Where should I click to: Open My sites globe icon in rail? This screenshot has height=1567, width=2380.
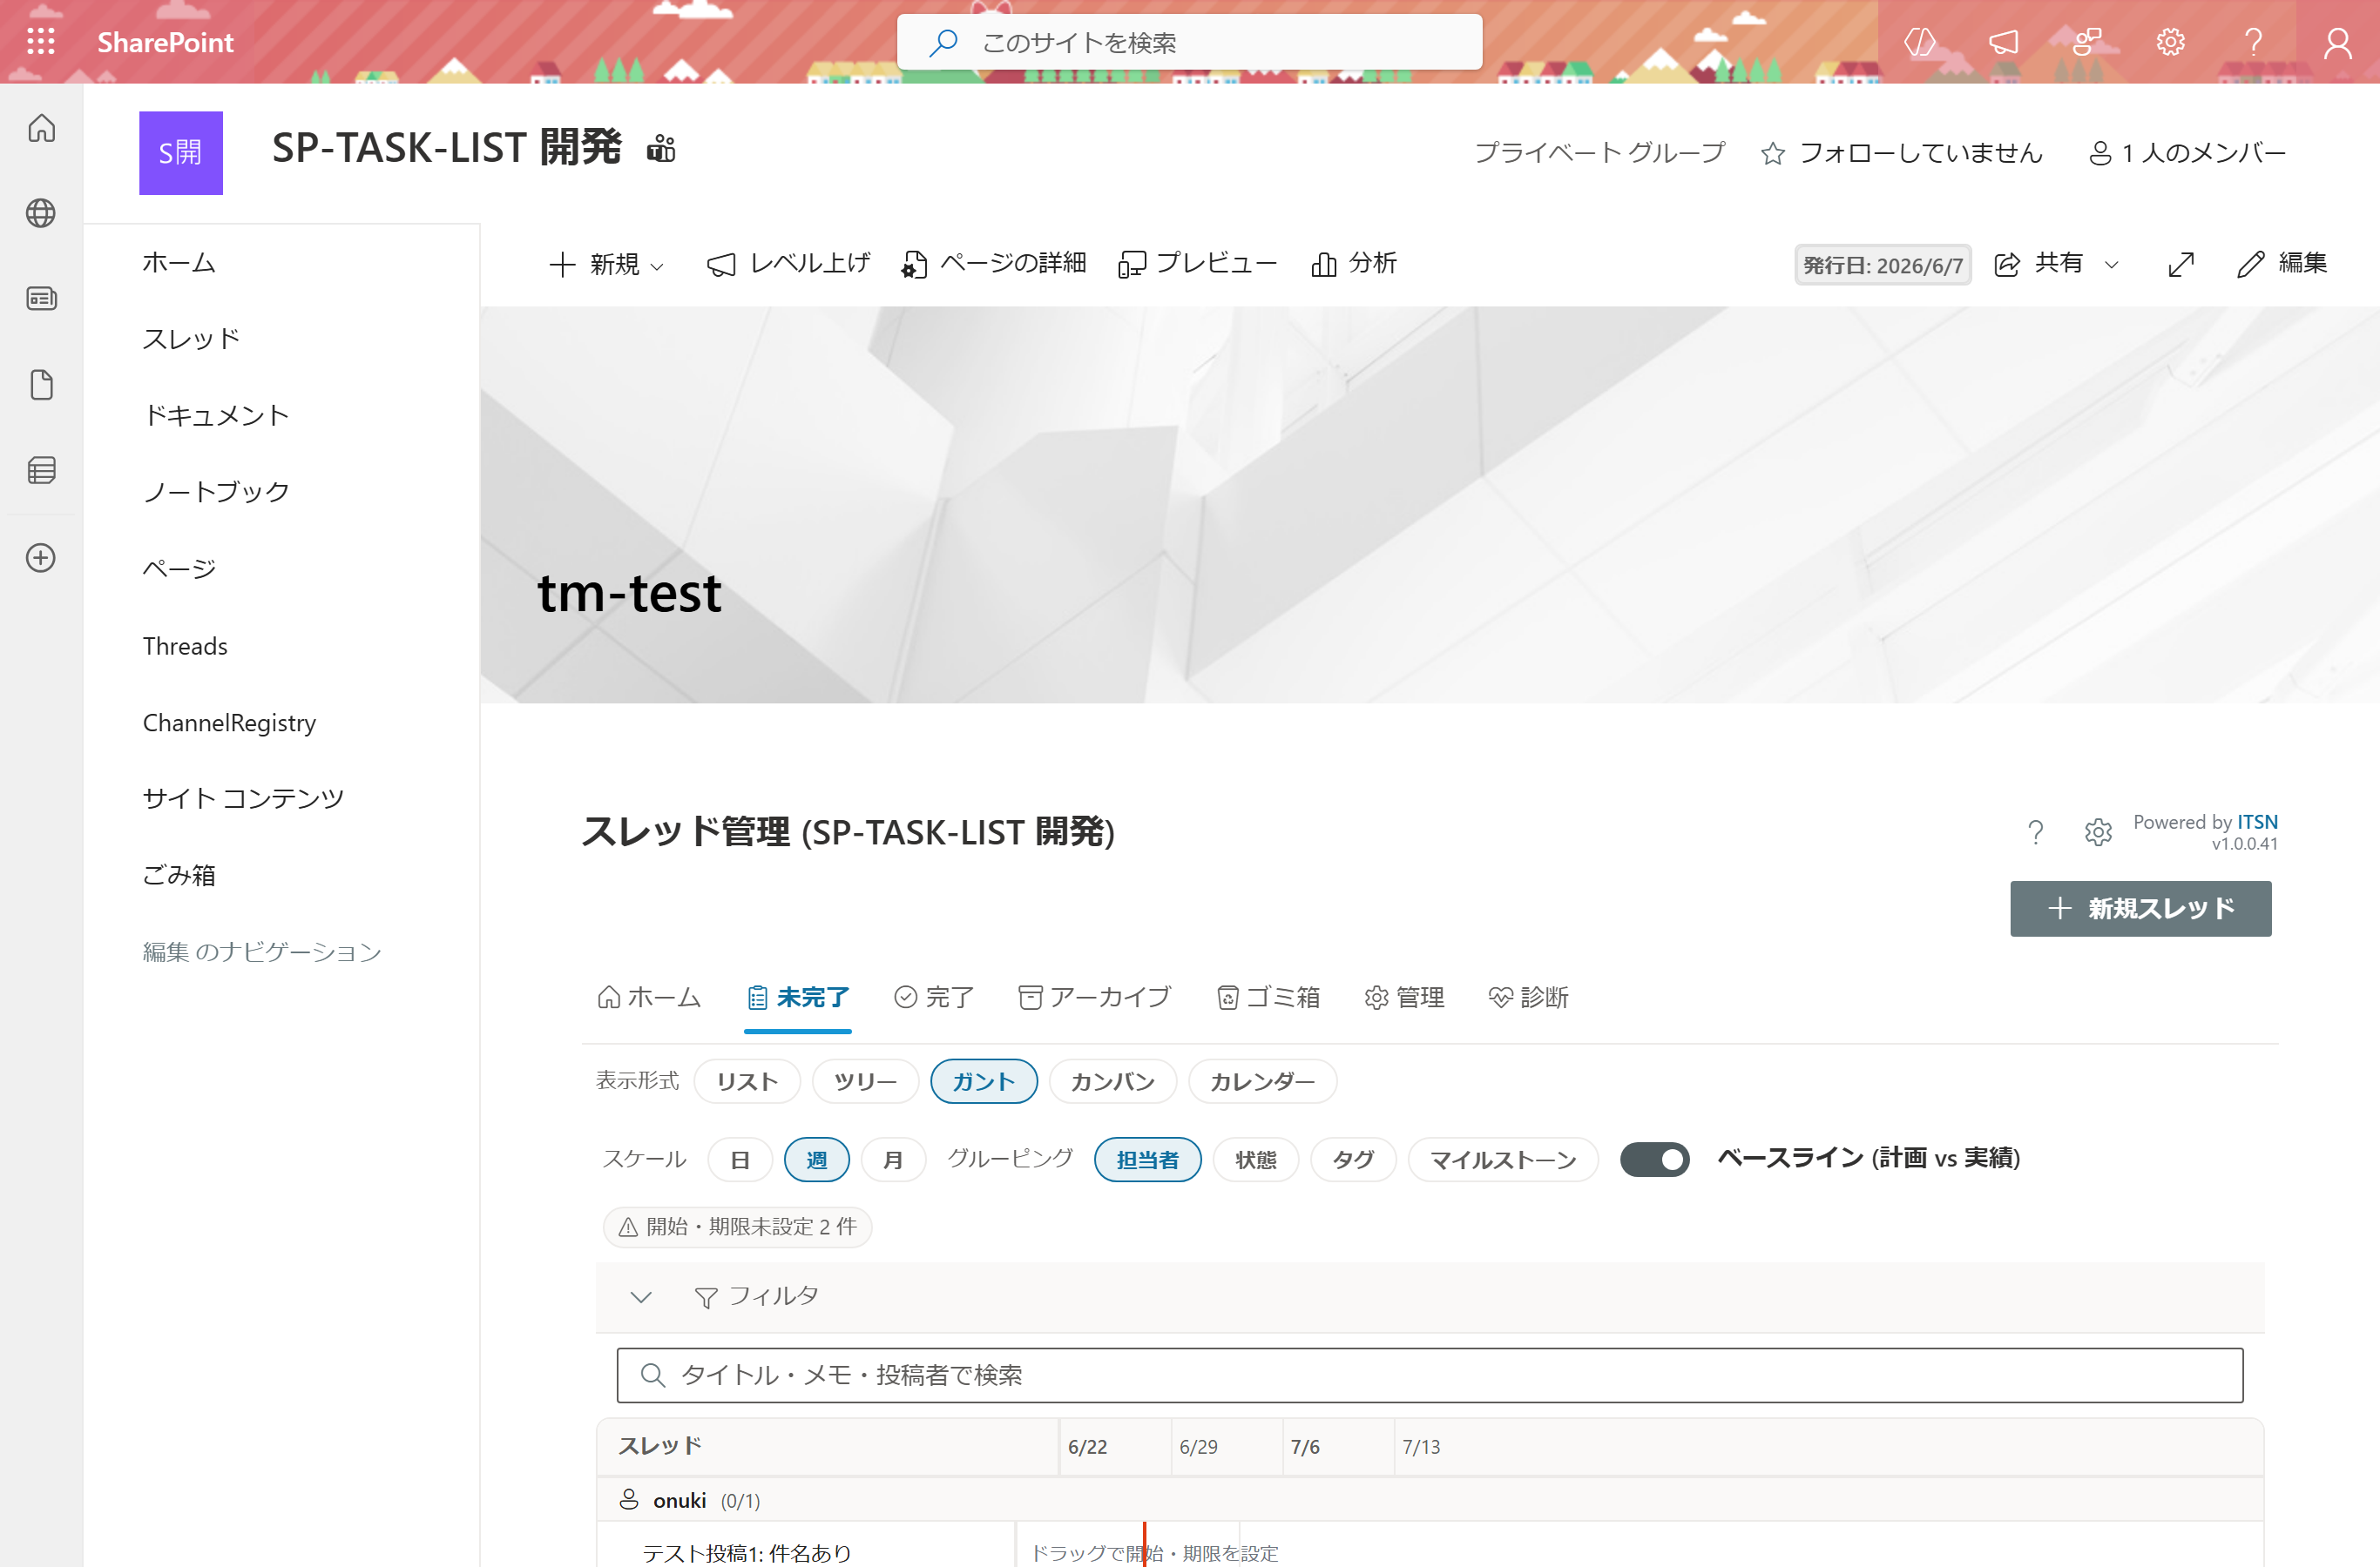41,213
